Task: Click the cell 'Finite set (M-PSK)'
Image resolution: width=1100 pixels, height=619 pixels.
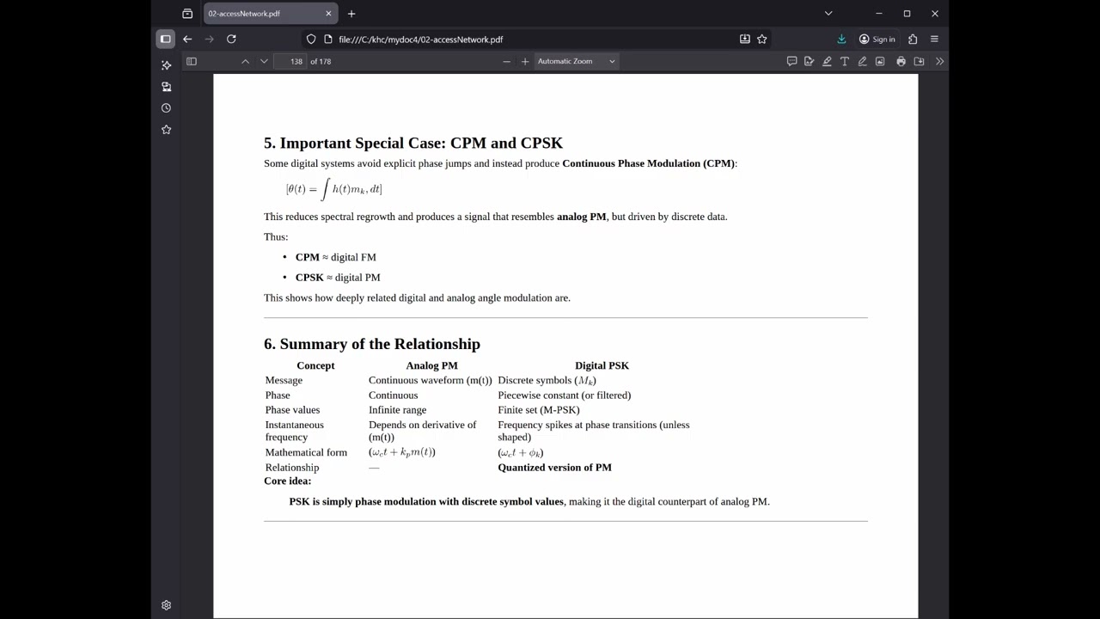Action: pos(539,410)
